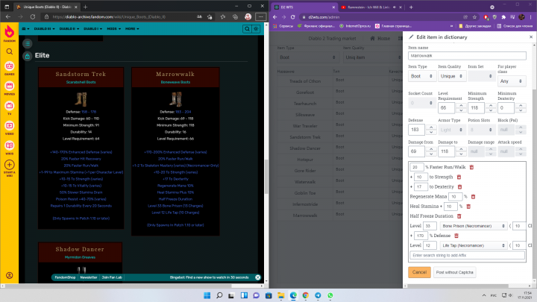This screenshot has height=302, width=537.
Task: Open table of contents list icon
Action: pos(28,43)
